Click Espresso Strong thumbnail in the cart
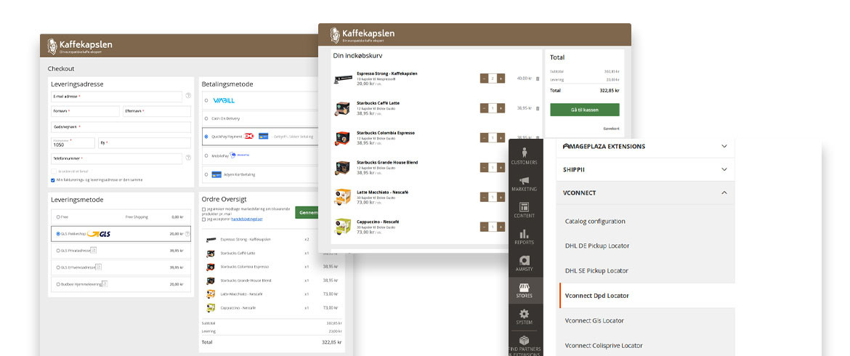 [x=342, y=78]
